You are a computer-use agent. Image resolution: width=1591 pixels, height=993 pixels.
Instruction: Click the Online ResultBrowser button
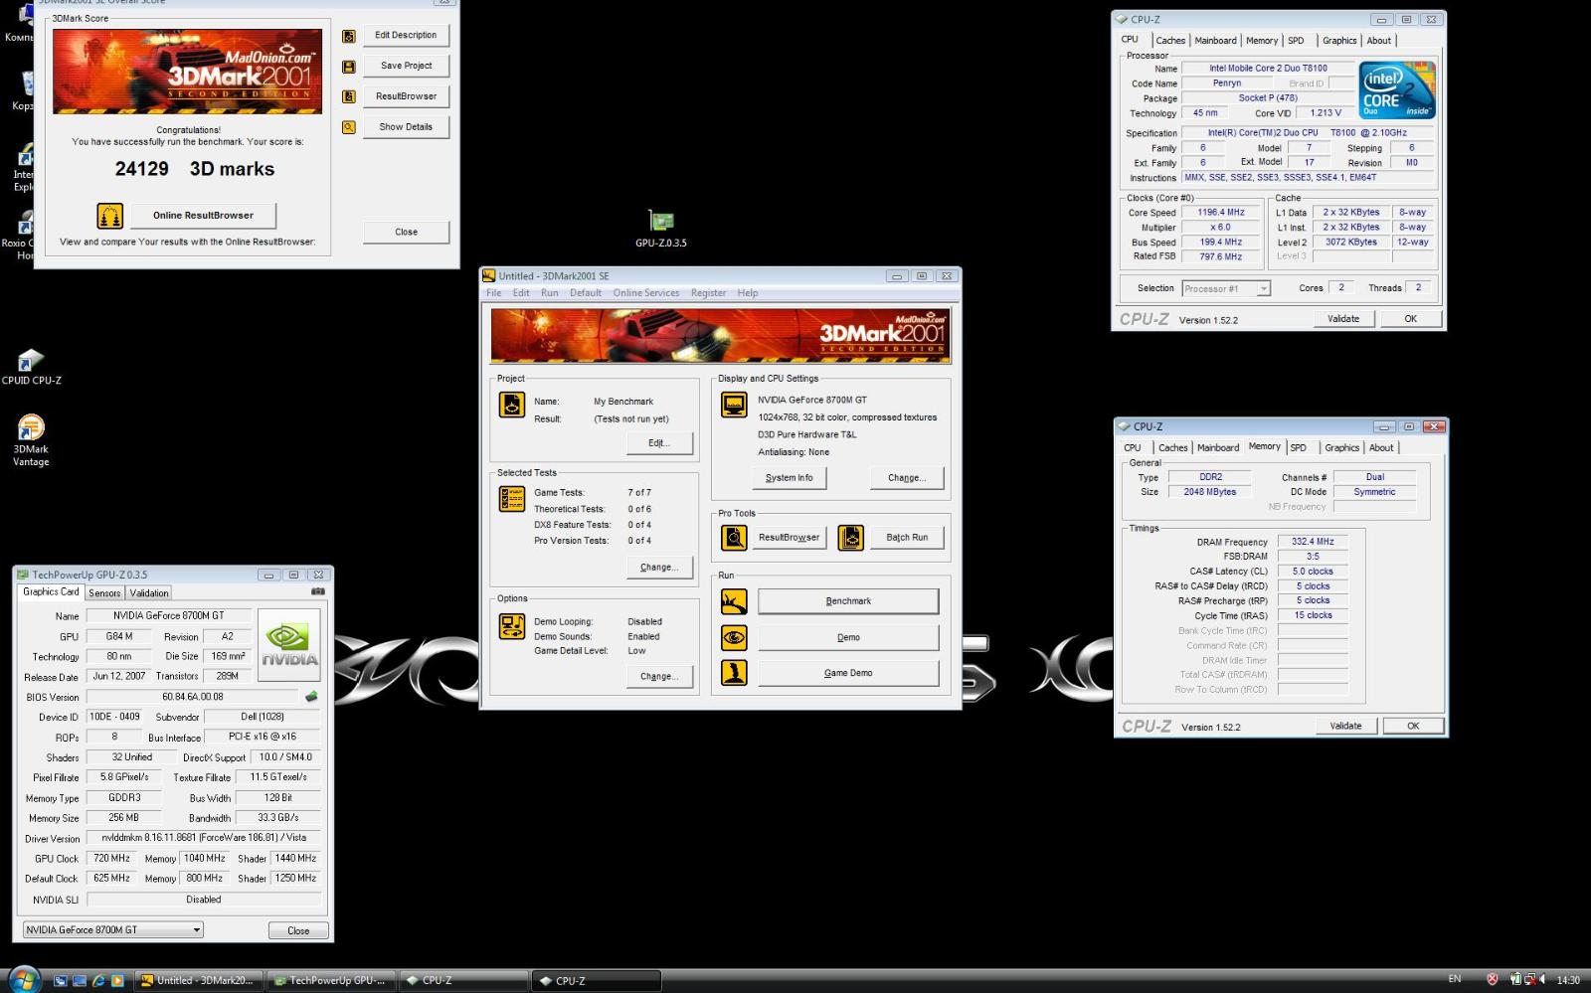point(203,216)
